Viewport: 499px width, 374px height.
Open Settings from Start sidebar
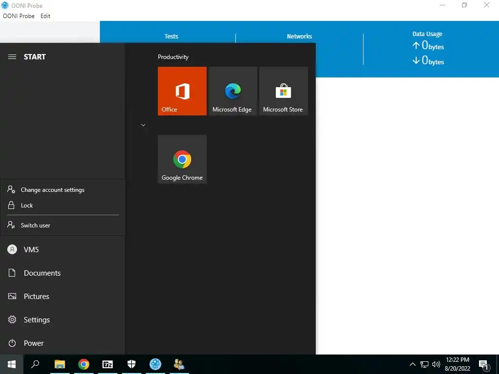point(62,319)
